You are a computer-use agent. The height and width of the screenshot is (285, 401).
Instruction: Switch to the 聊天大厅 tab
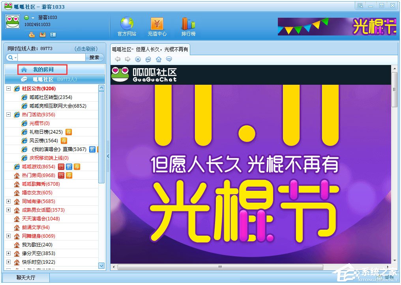pyautogui.click(x=26, y=278)
